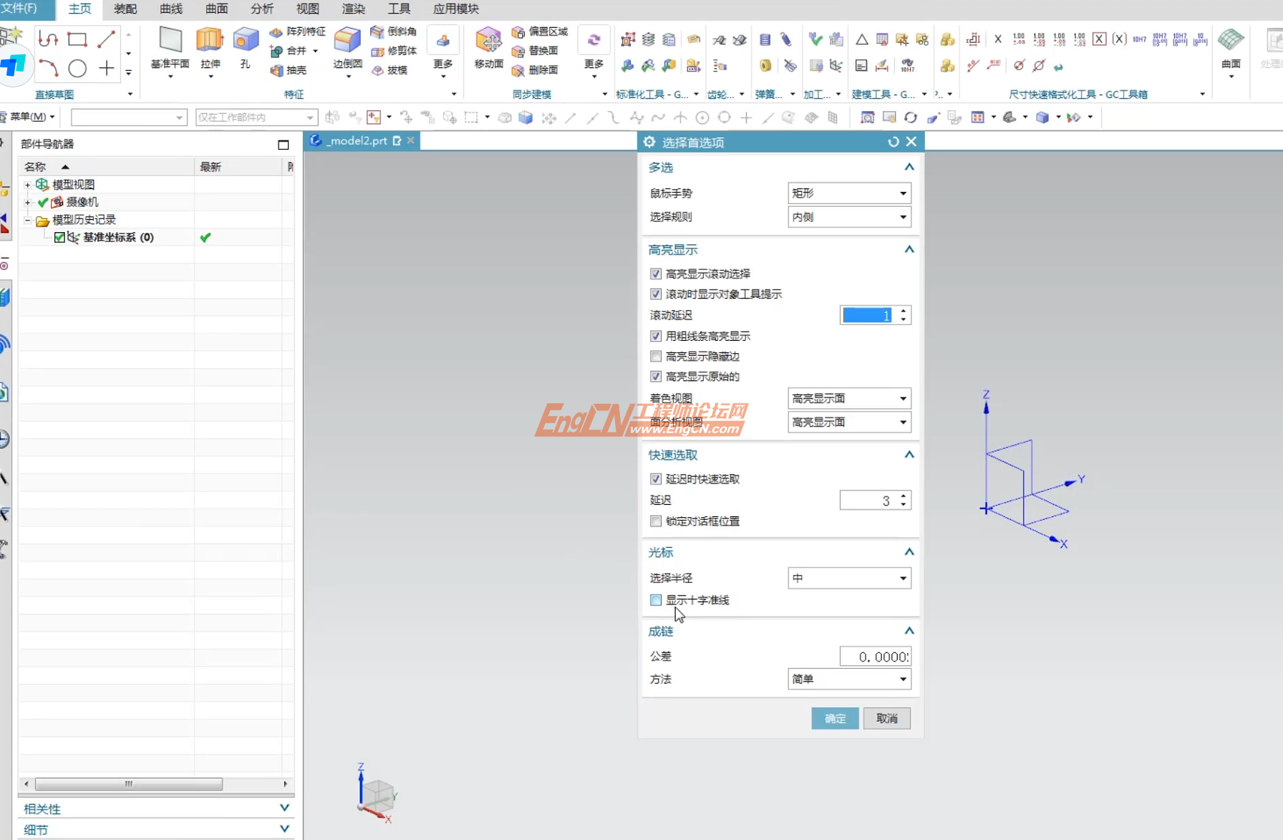Open the Pattern Feature (阵列特征) tool
This screenshot has height=840, width=1283.
point(296,32)
